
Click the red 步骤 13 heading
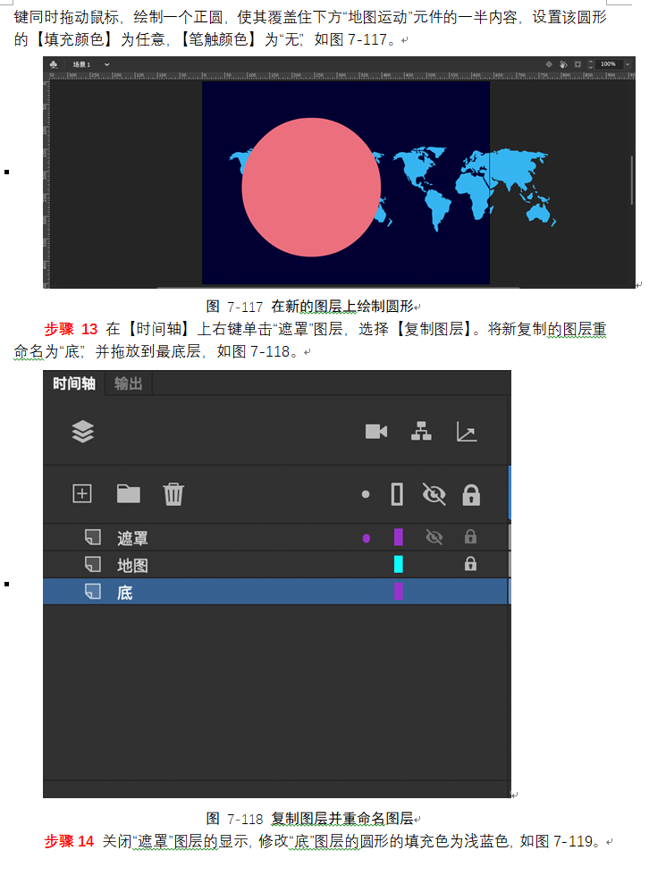[71, 329]
